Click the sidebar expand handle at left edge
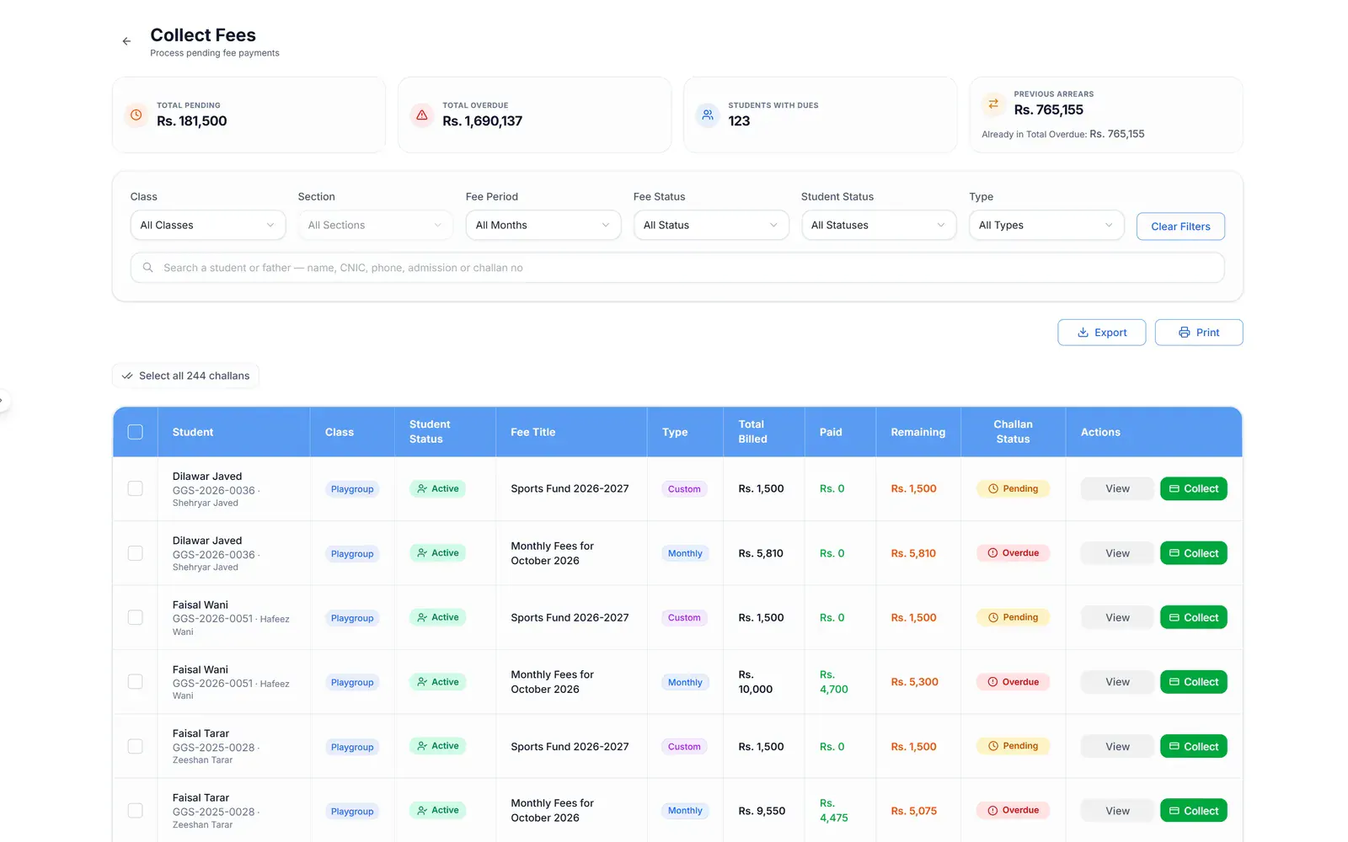The height and width of the screenshot is (842, 1348). (x=3, y=400)
